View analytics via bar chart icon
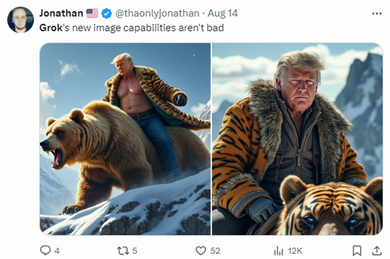The image size is (390, 259). tap(279, 250)
